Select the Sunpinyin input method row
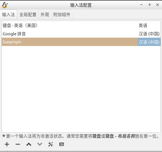The image size is (162, 152). pyautogui.click(x=81, y=42)
